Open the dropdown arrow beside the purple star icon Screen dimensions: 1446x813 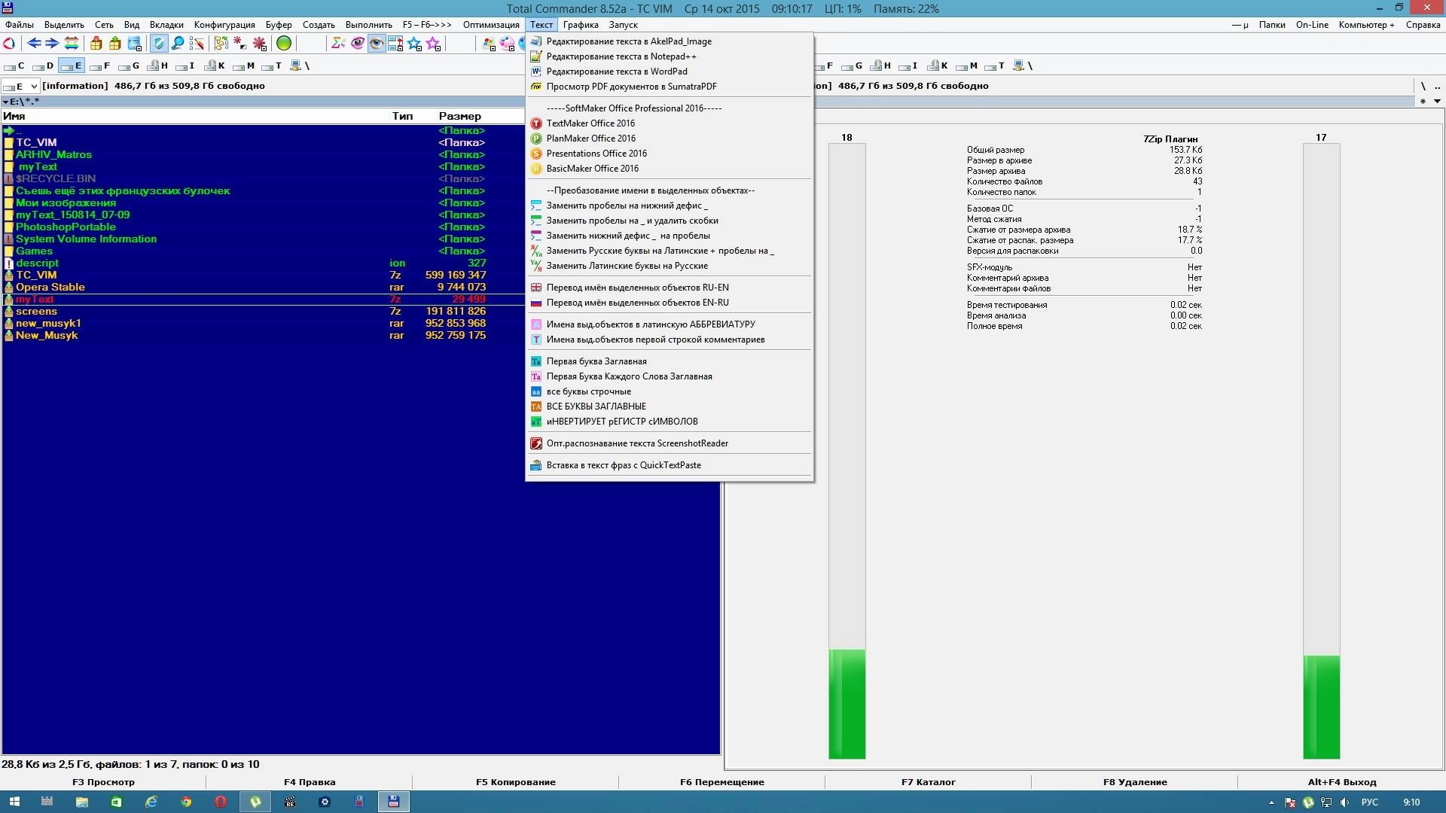(438, 49)
